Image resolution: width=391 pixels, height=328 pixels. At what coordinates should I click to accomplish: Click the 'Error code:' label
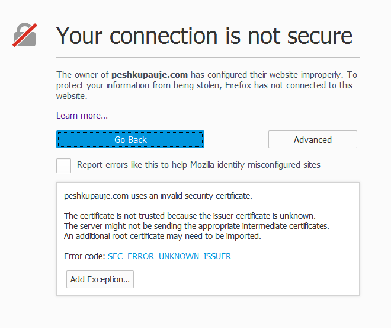click(x=84, y=256)
